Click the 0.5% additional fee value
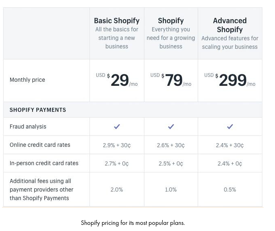This screenshot has height=231, width=275. (230, 190)
